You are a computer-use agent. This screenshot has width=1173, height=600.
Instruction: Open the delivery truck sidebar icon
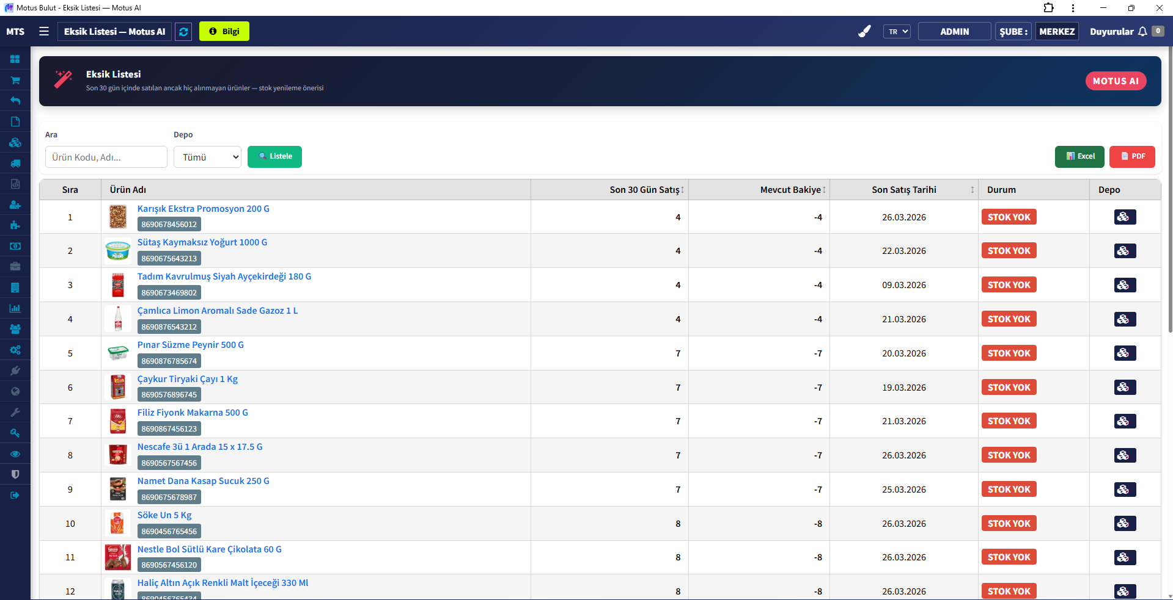[15, 163]
